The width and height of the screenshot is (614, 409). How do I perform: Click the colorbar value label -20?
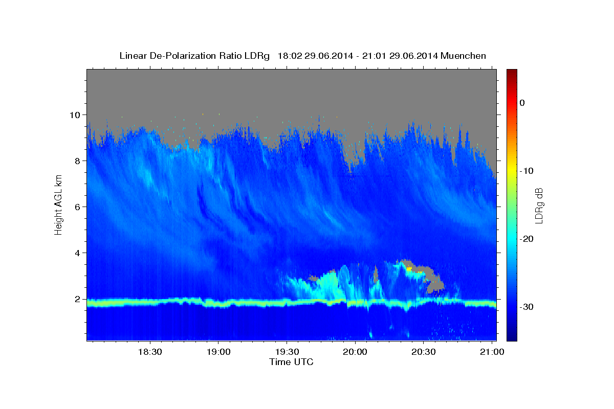[527, 239]
